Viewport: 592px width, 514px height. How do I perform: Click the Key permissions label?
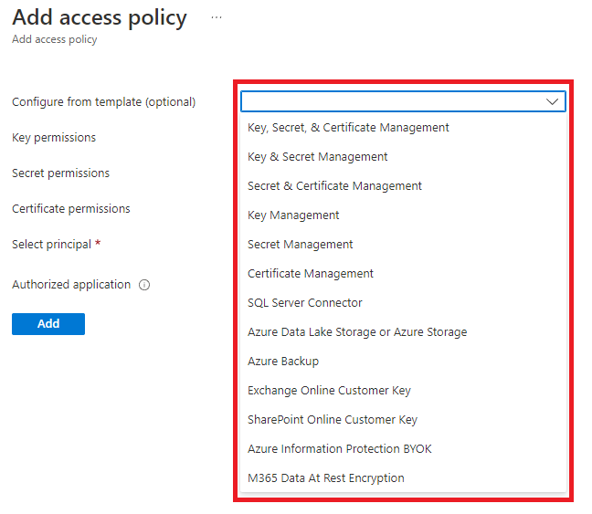pos(54,138)
